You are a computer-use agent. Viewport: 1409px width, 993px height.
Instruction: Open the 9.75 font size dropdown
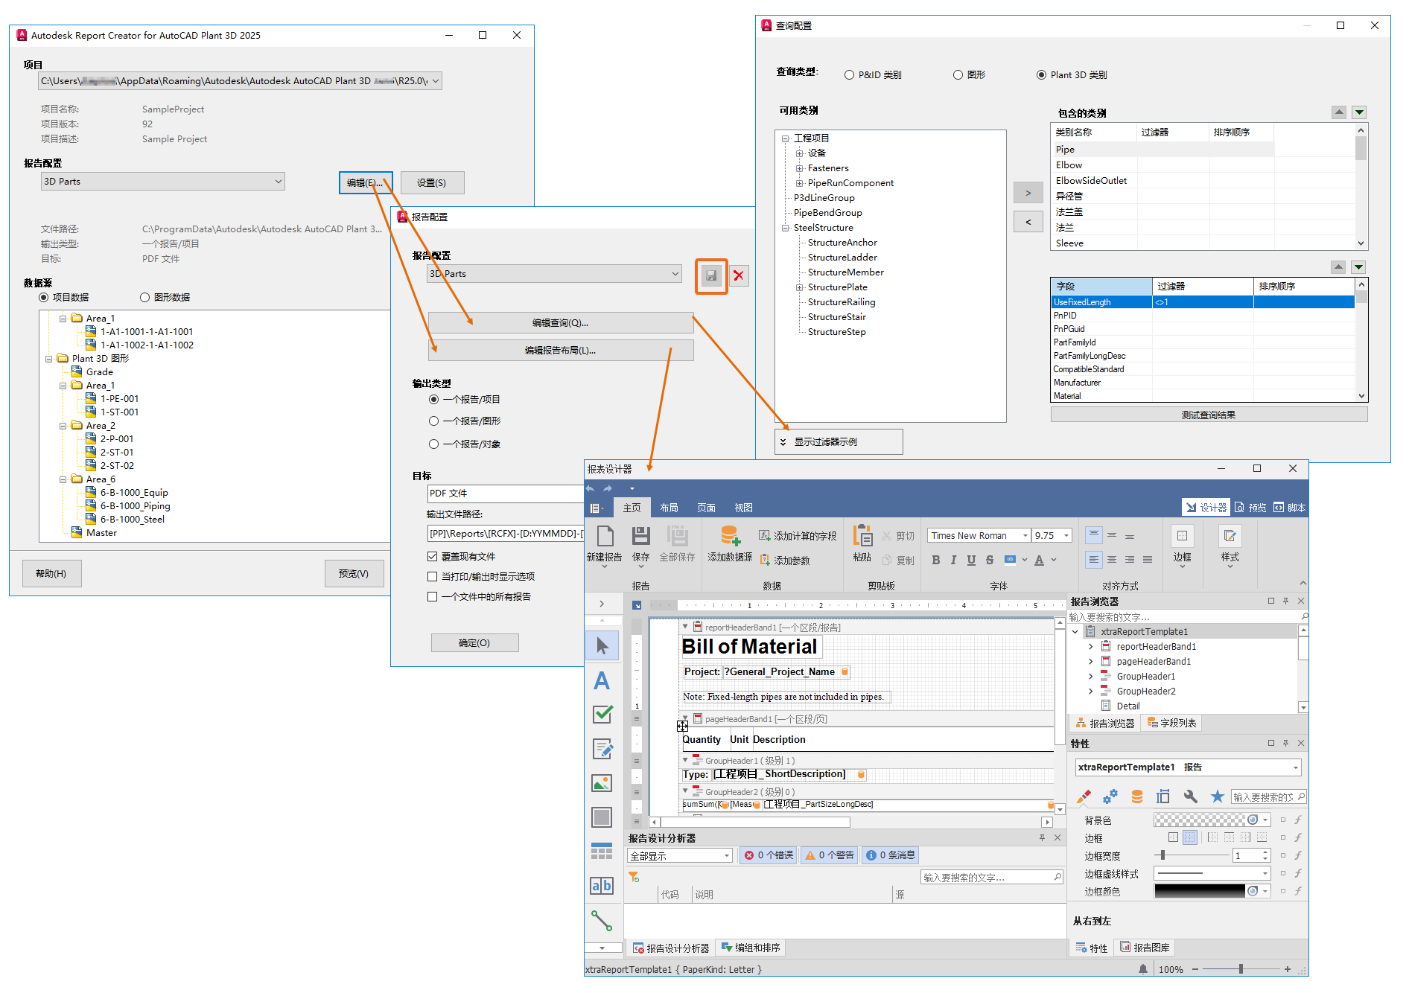(x=1066, y=536)
